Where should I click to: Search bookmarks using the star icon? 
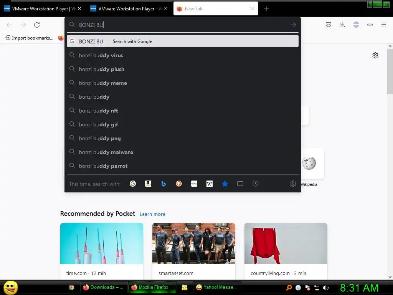pos(225,184)
